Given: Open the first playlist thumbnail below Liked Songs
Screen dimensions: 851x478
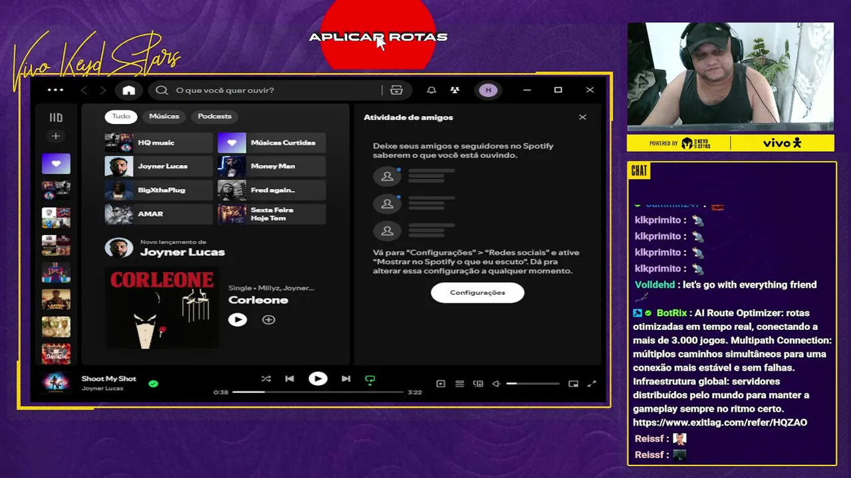Looking at the screenshot, I should point(56,191).
